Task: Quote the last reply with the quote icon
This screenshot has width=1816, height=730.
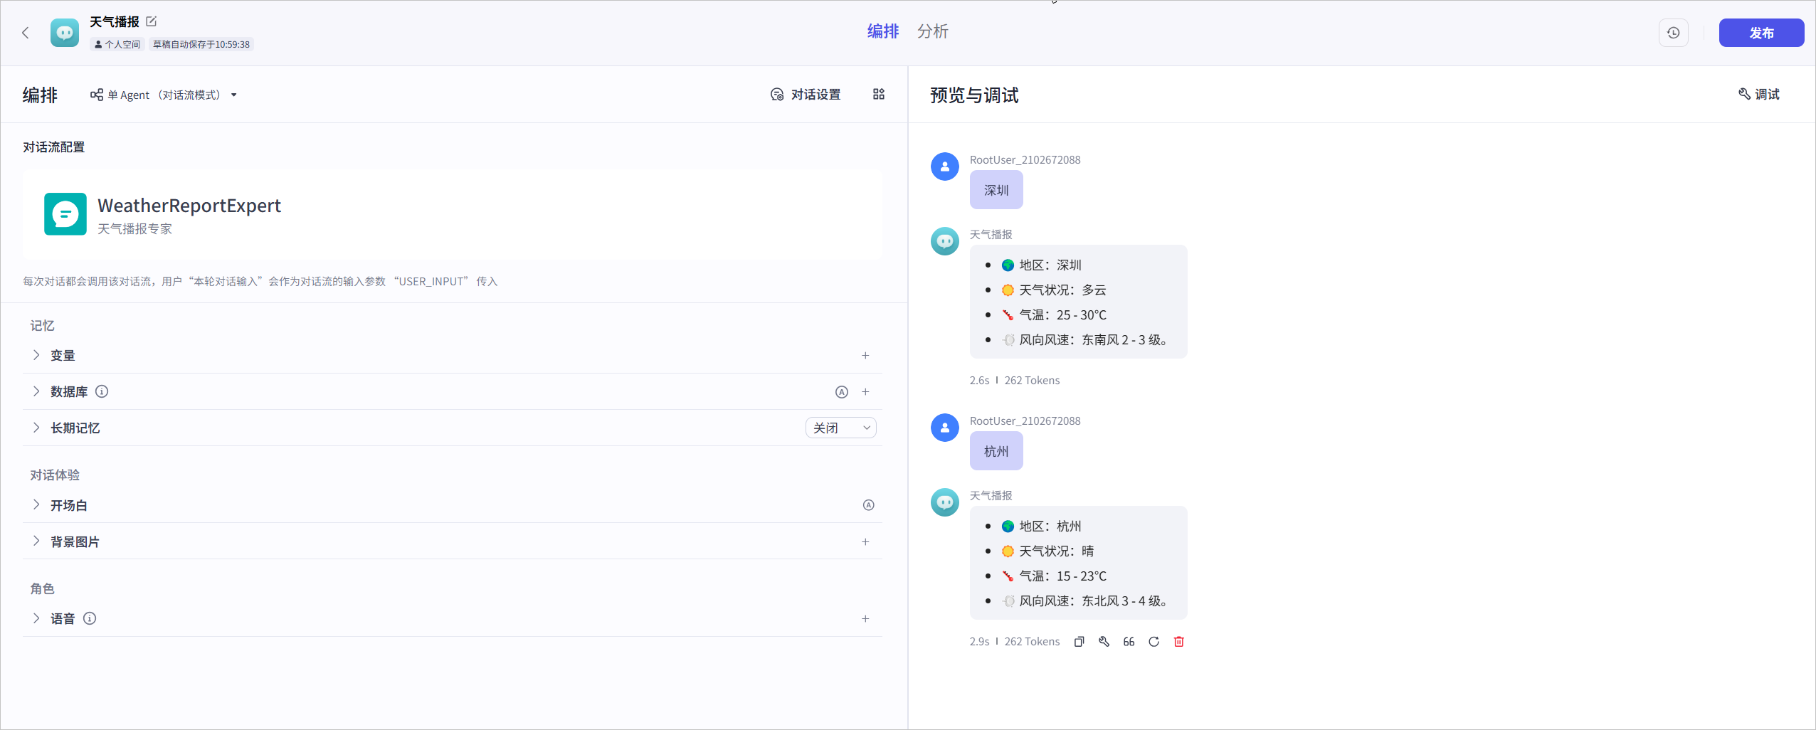Action: [1129, 642]
